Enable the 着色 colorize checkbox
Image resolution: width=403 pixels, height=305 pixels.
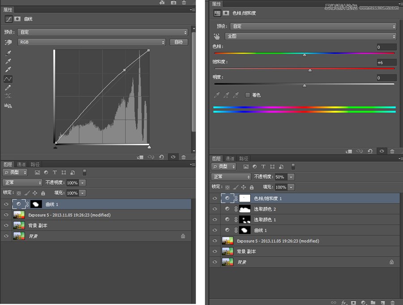click(x=248, y=95)
